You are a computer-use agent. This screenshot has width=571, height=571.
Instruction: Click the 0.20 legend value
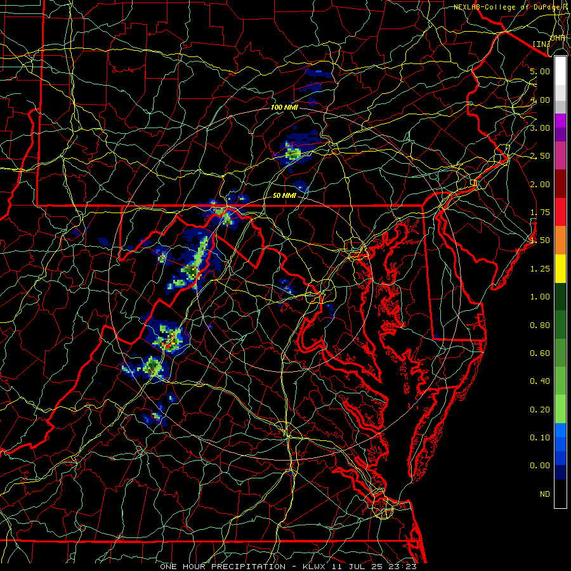point(540,410)
